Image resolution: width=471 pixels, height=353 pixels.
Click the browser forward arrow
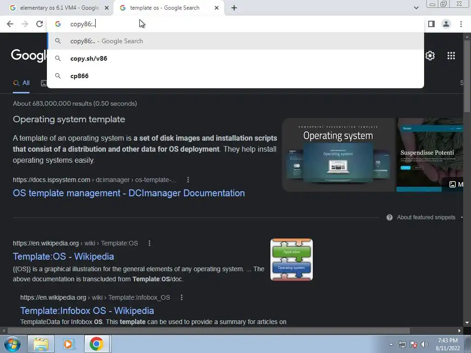coord(25,24)
